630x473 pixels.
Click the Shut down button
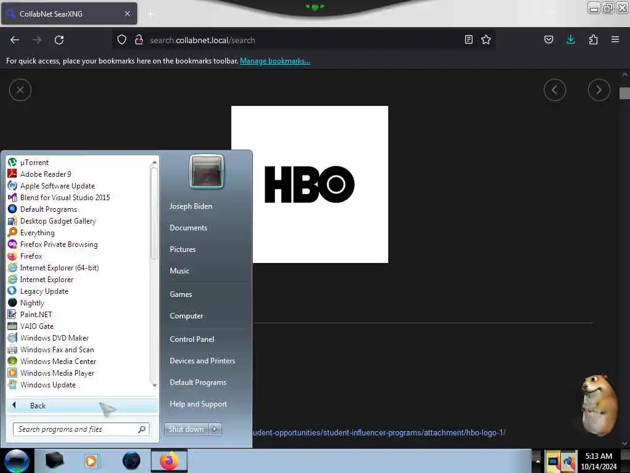click(186, 429)
